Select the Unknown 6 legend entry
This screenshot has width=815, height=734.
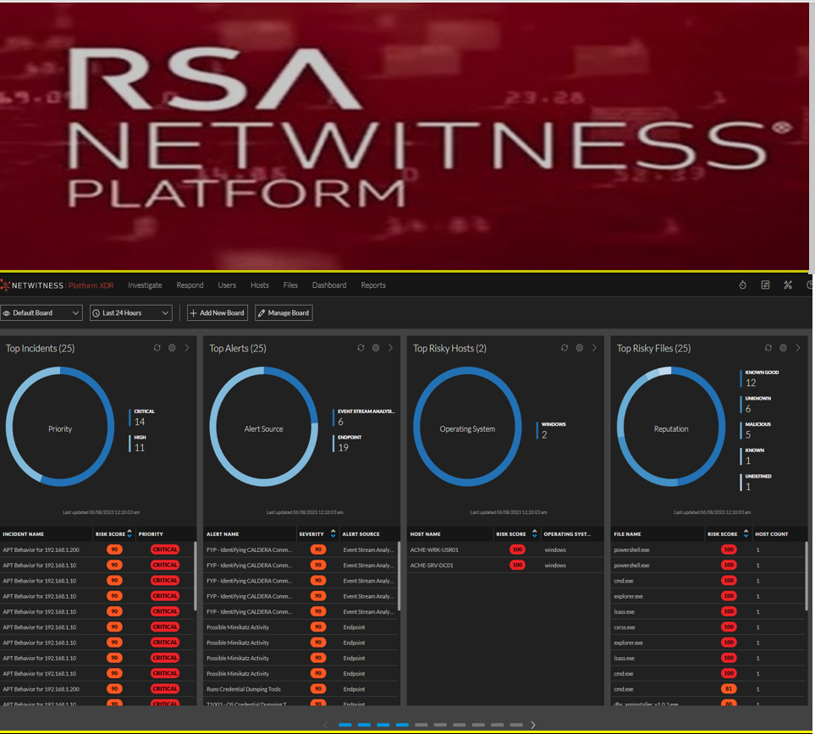(756, 405)
